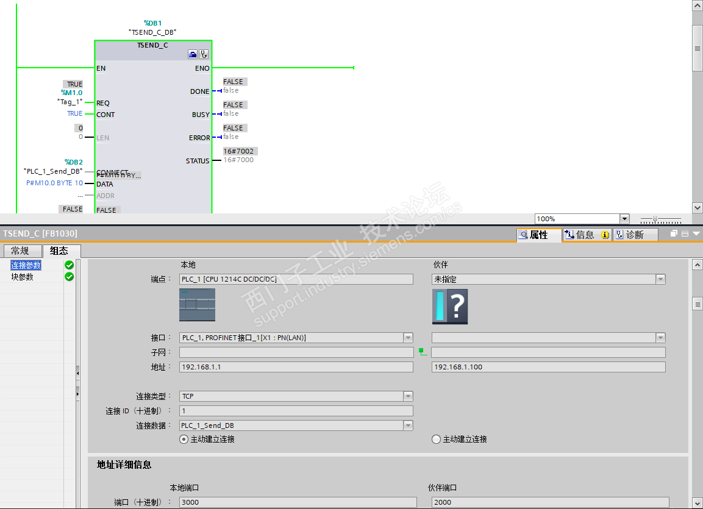Click the %M1.0 operand at REQ
Viewport: 703px width, 509px height.
pyautogui.click(x=72, y=93)
